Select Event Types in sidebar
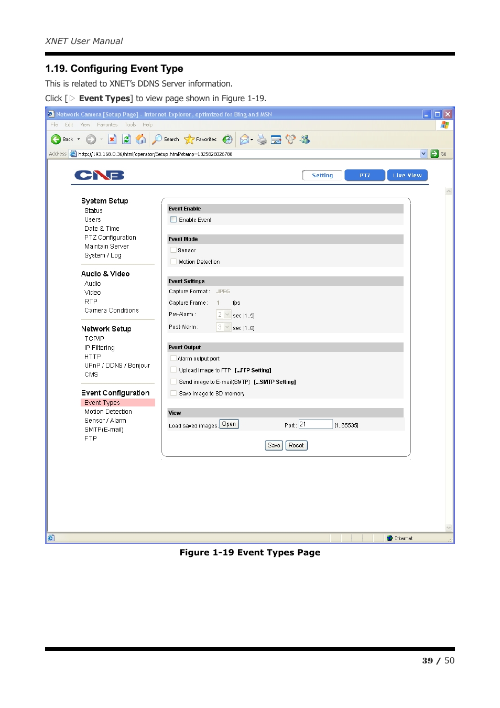500x708 pixels. pyautogui.click(x=118, y=403)
